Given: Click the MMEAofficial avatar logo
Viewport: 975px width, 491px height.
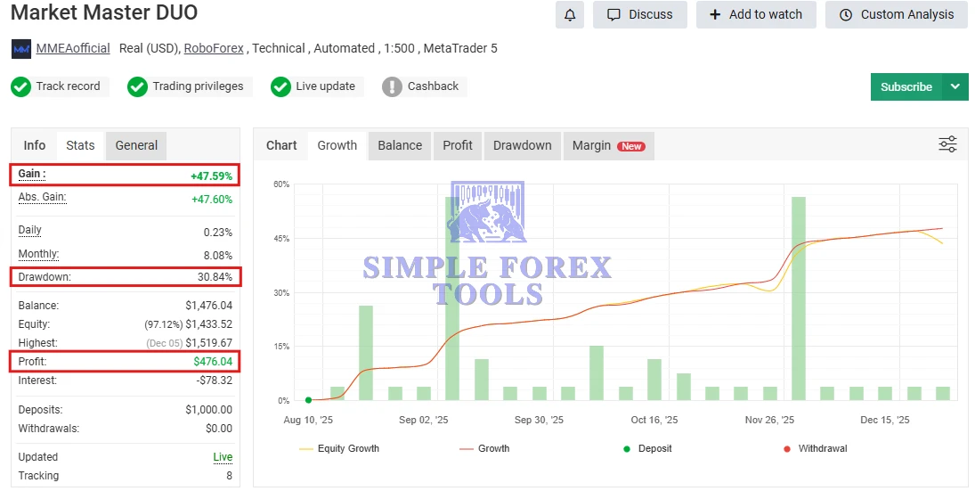Looking at the screenshot, I should pyautogui.click(x=21, y=49).
